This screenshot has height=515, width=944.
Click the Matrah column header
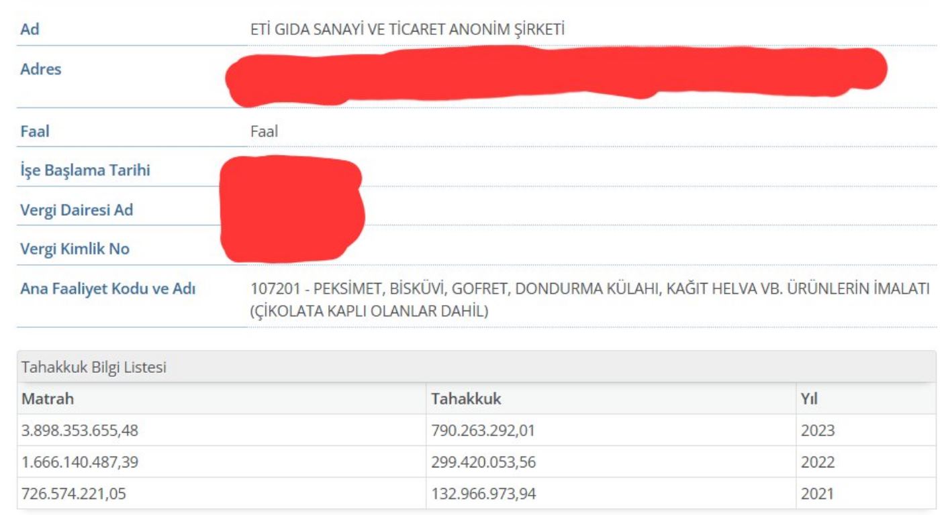point(48,399)
